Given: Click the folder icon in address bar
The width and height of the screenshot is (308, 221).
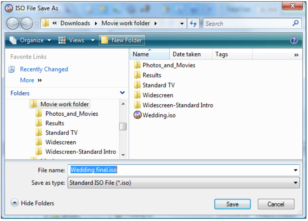Looking at the screenshot, I should click(45, 23).
